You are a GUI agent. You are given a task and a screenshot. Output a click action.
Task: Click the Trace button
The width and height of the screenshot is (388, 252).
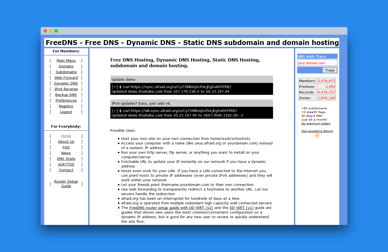click(330, 70)
